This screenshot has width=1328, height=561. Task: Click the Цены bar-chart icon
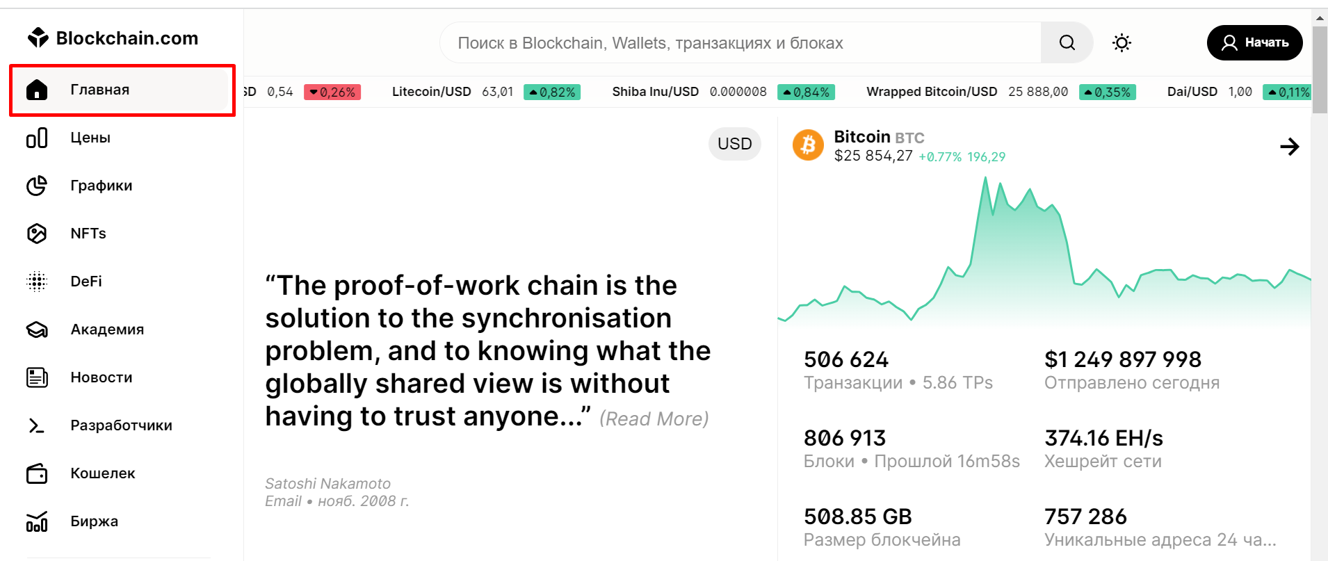[37, 138]
